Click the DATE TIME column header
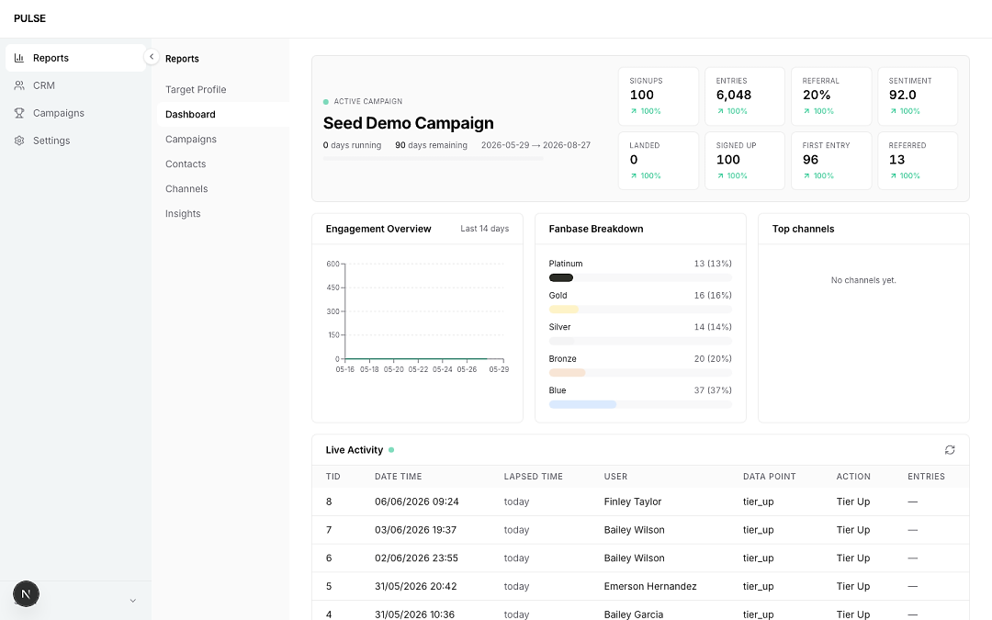This screenshot has height=620, width=992. 398,477
